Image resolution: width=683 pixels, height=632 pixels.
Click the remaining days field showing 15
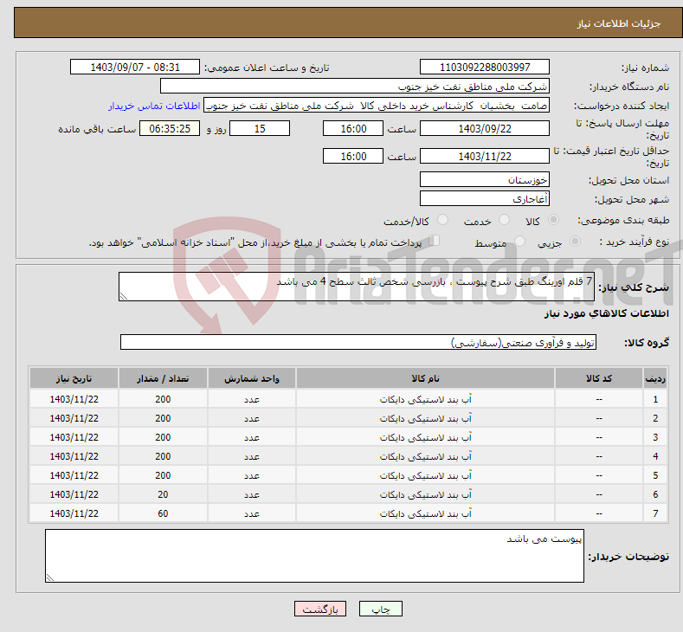point(260,128)
